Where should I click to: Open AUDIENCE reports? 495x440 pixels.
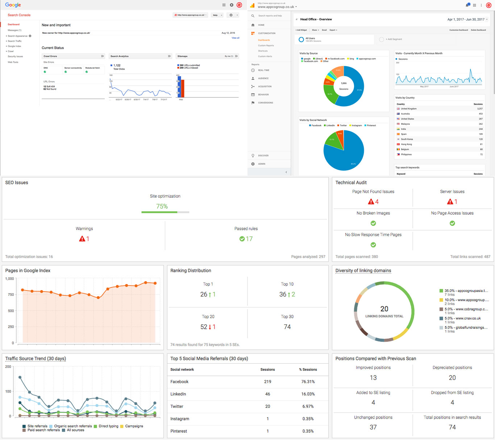coord(263,78)
